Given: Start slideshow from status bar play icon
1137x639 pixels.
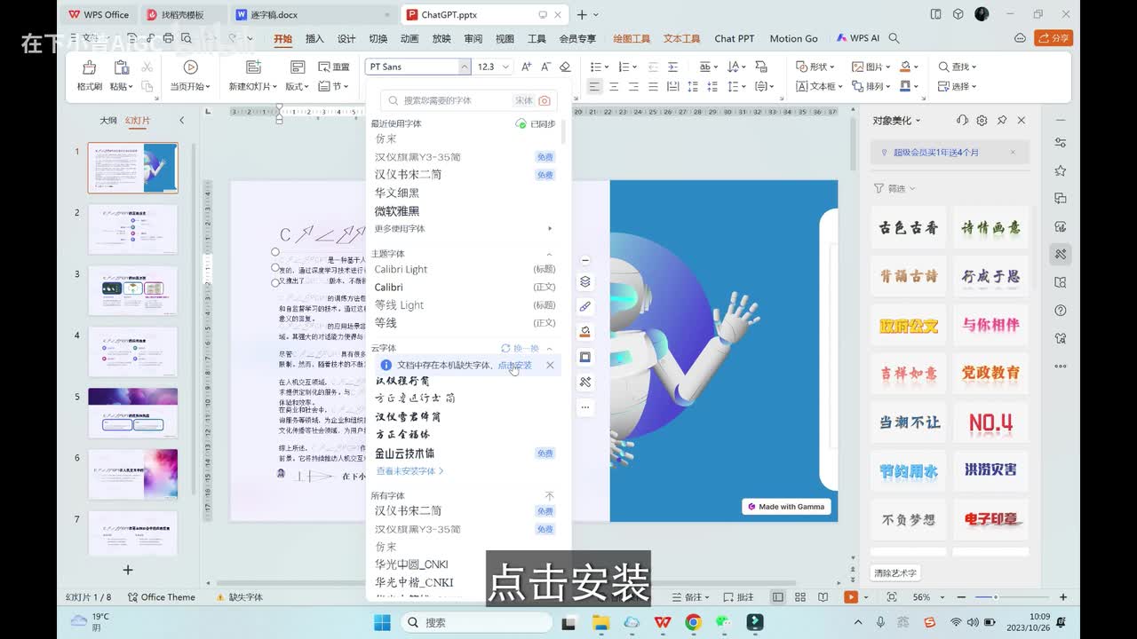Looking at the screenshot, I should pyautogui.click(x=850, y=597).
